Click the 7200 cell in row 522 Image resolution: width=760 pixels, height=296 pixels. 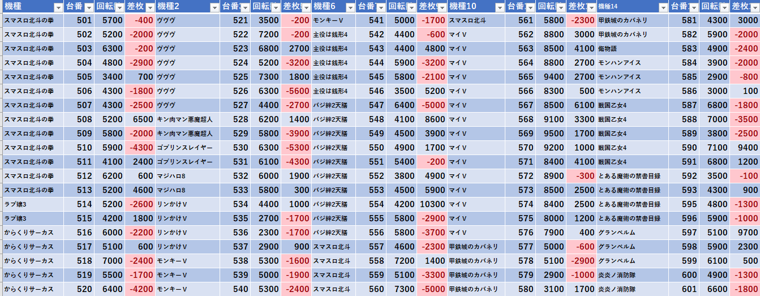coord(265,34)
